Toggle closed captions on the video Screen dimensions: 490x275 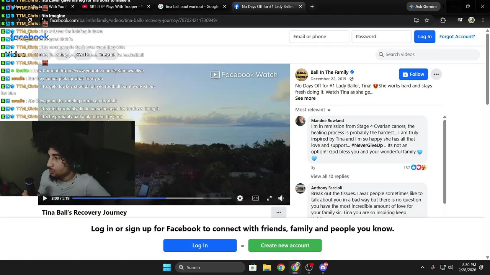[x=255, y=198]
